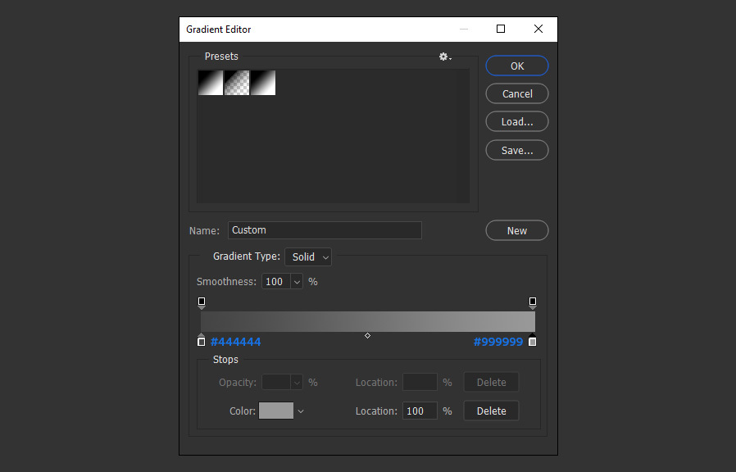Select the first black-to-white gradient preset
This screenshot has height=472, width=736.
tap(211, 83)
